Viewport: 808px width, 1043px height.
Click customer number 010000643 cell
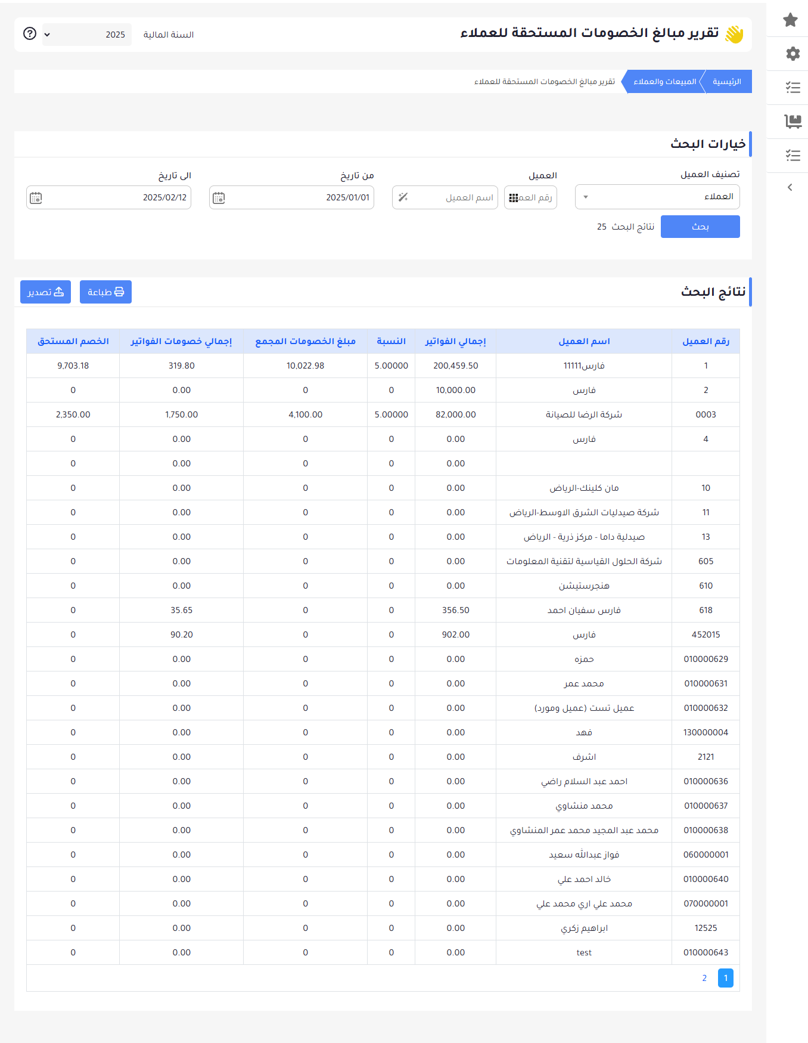coord(706,952)
